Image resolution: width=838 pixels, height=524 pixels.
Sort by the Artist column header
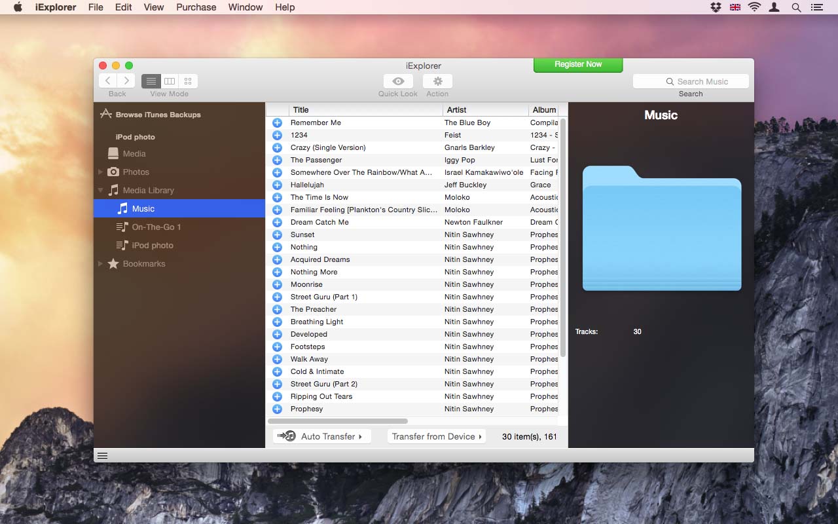coord(485,109)
